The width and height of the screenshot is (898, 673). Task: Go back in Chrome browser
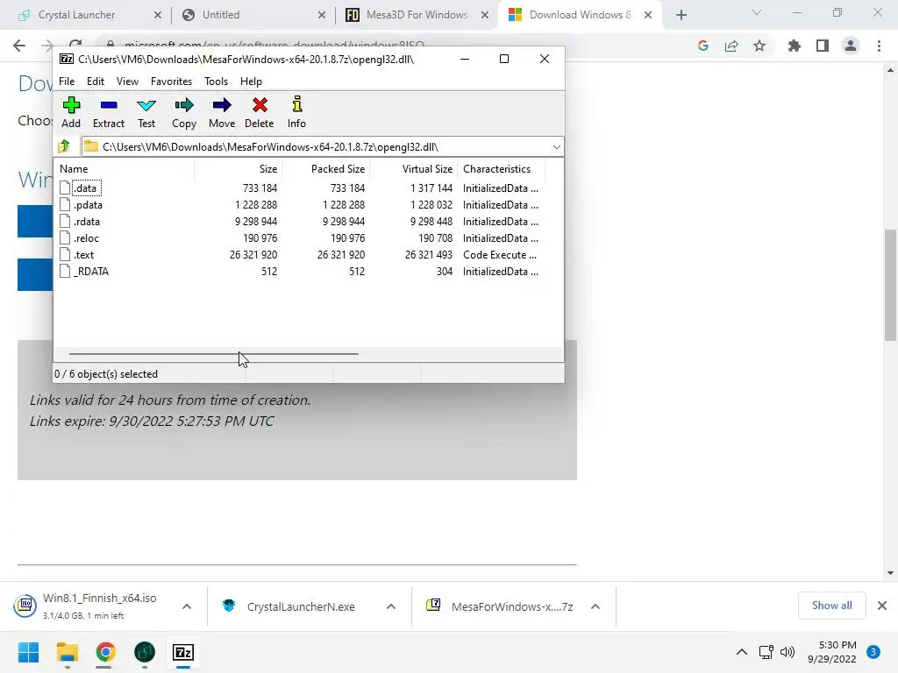[x=19, y=46]
